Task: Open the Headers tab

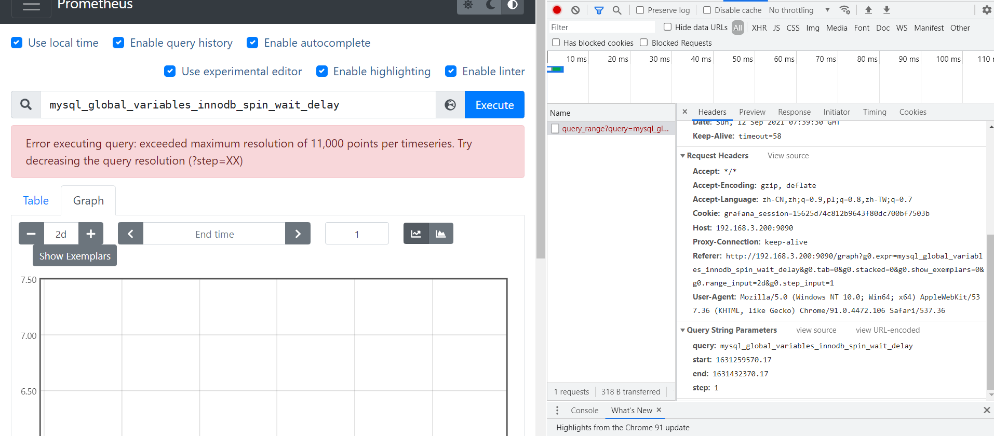Action: tap(712, 112)
